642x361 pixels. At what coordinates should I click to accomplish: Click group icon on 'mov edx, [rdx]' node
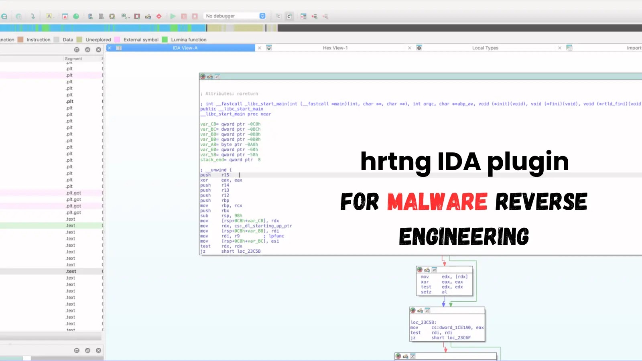point(434,270)
